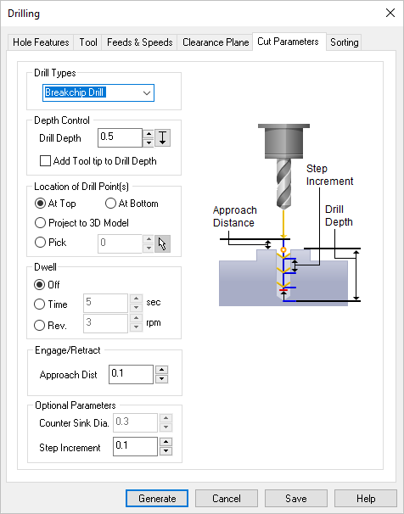
Task: Switch to the Hole Features tab
Action: 41,42
